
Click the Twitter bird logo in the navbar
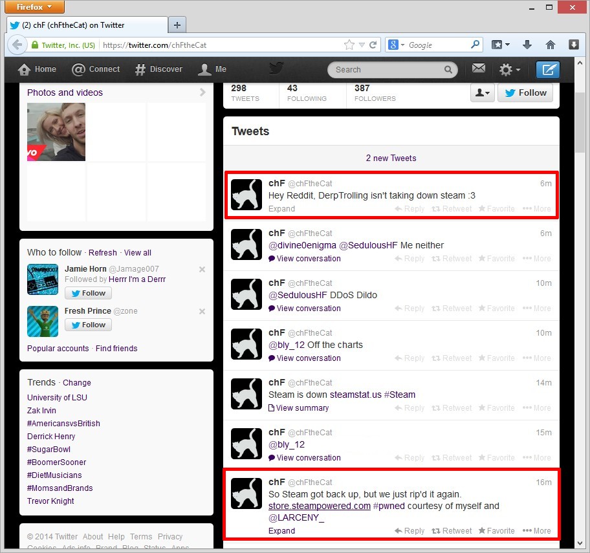point(276,69)
